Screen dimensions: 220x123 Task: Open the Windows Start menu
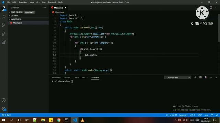4,120
